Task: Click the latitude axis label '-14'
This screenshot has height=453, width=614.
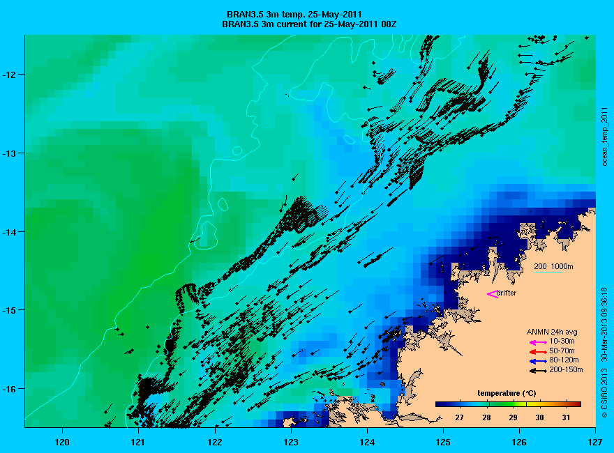Action: pyautogui.click(x=8, y=232)
